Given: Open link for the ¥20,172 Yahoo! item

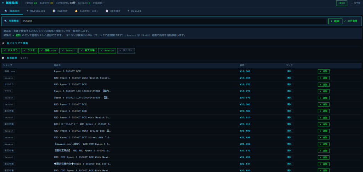Looking at the screenshot, I should pyautogui.click(x=290, y=98).
